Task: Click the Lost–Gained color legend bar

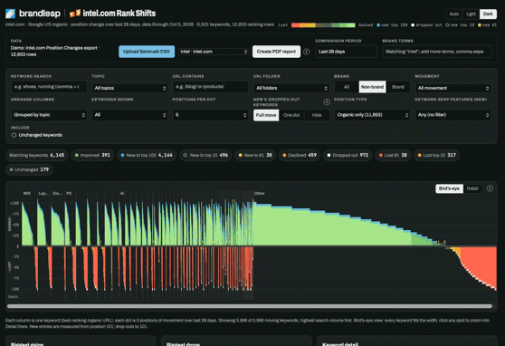Action: point(323,25)
